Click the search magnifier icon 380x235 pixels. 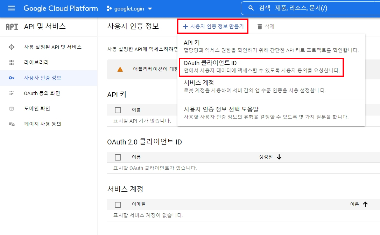pyautogui.click(x=251, y=8)
